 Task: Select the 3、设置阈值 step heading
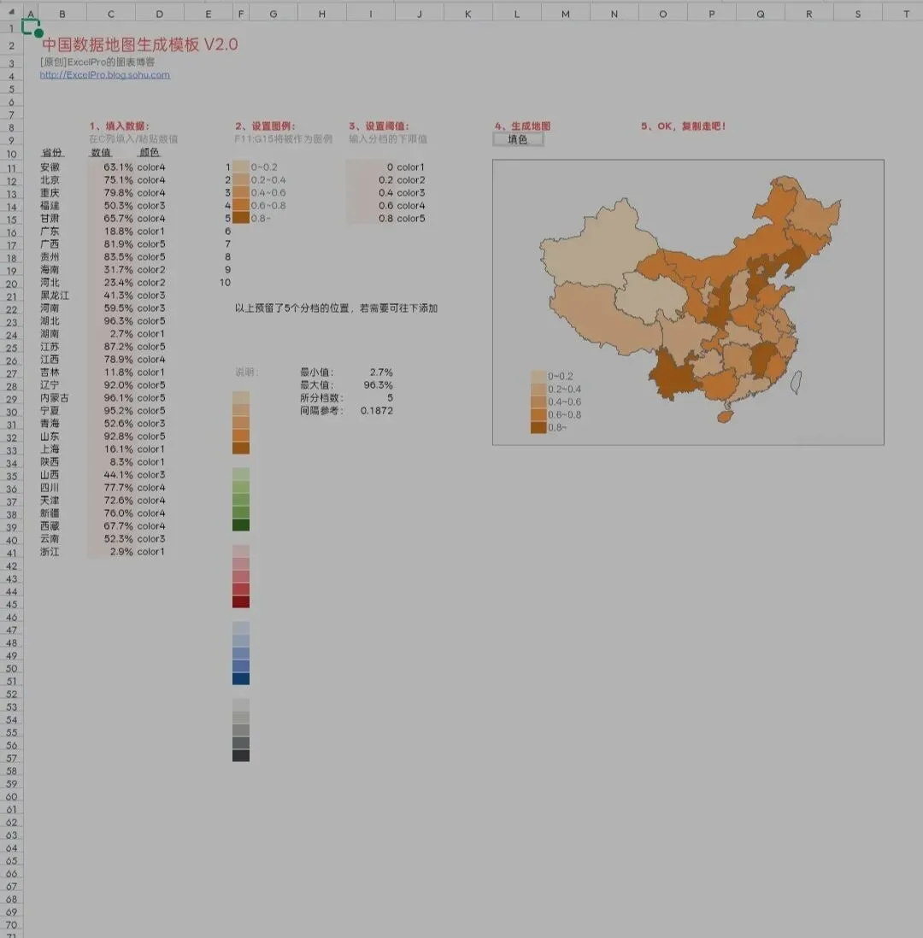379,126
